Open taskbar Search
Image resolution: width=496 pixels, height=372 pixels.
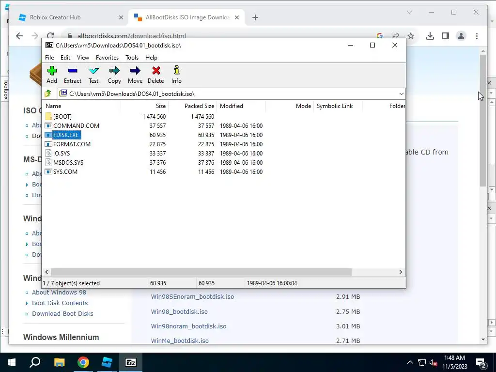coord(35,362)
